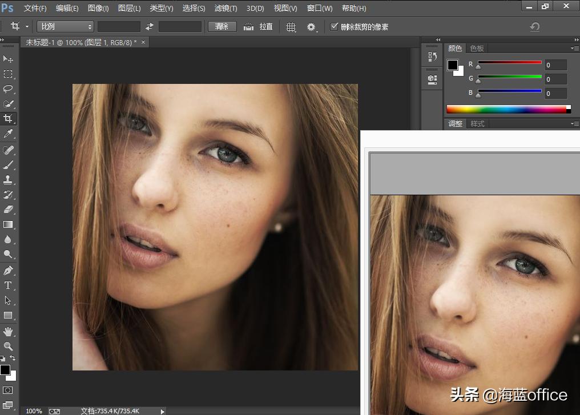Open the 滤镜 menu
Screen dimensions: 580x415
pyautogui.click(x=225, y=8)
